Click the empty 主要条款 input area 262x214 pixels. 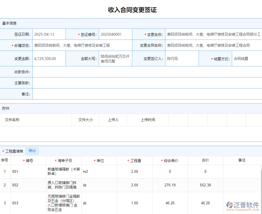click(x=147, y=83)
